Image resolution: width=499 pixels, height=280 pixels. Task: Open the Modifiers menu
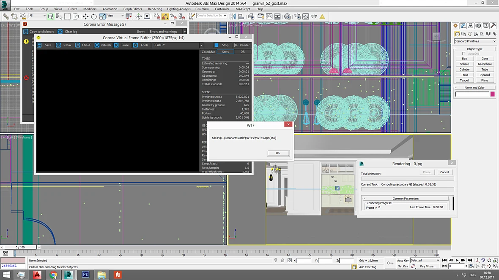pos(90,9)
